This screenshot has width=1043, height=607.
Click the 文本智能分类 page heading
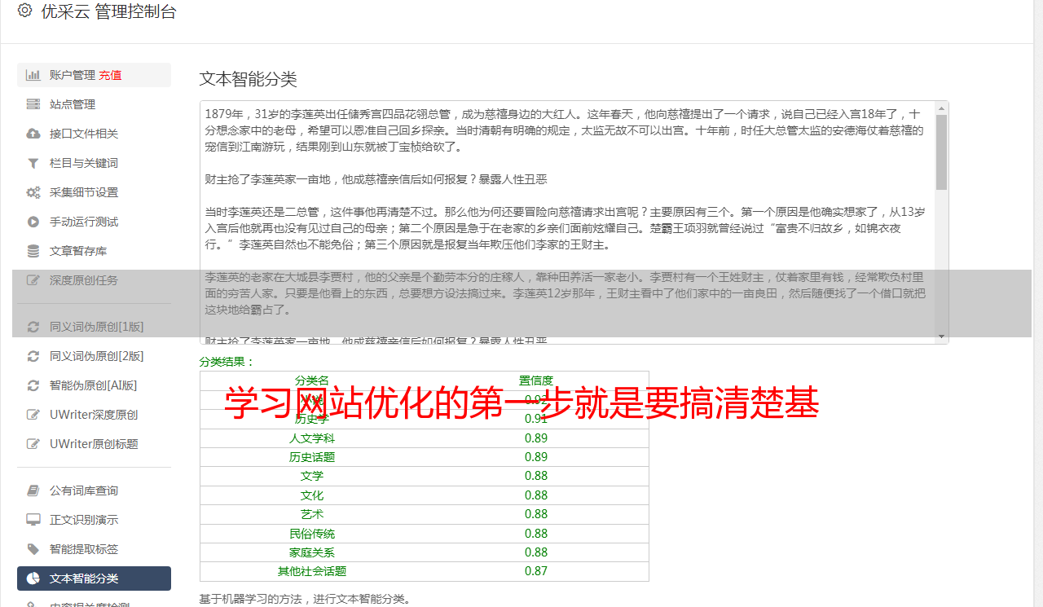tap(249, 79)
